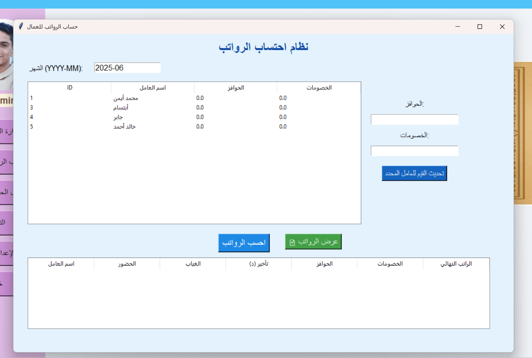Click the month input field showing 2025-06
Image resolution: width=532 pixels, height=358 pixels.
(127, 68)
